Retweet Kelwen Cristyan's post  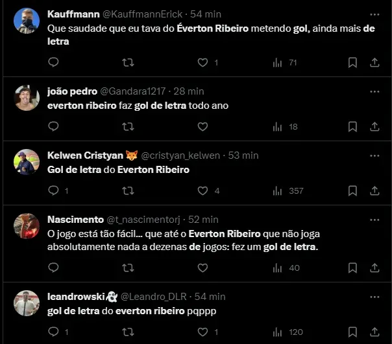pos(129,190)
